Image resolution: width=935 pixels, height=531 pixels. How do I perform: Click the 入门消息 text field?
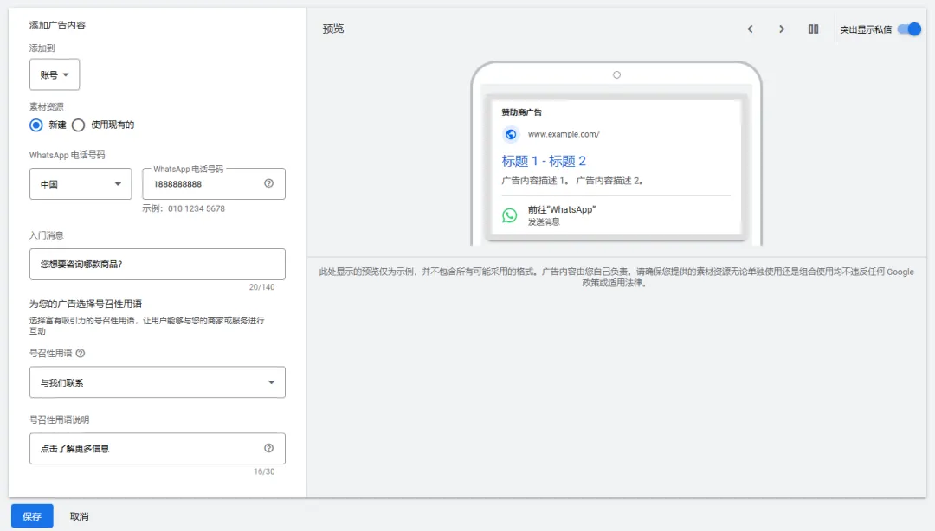pyautogui.click(x=158, y=264)
